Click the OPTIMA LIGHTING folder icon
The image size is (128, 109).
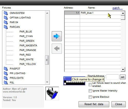pos(6,18)
